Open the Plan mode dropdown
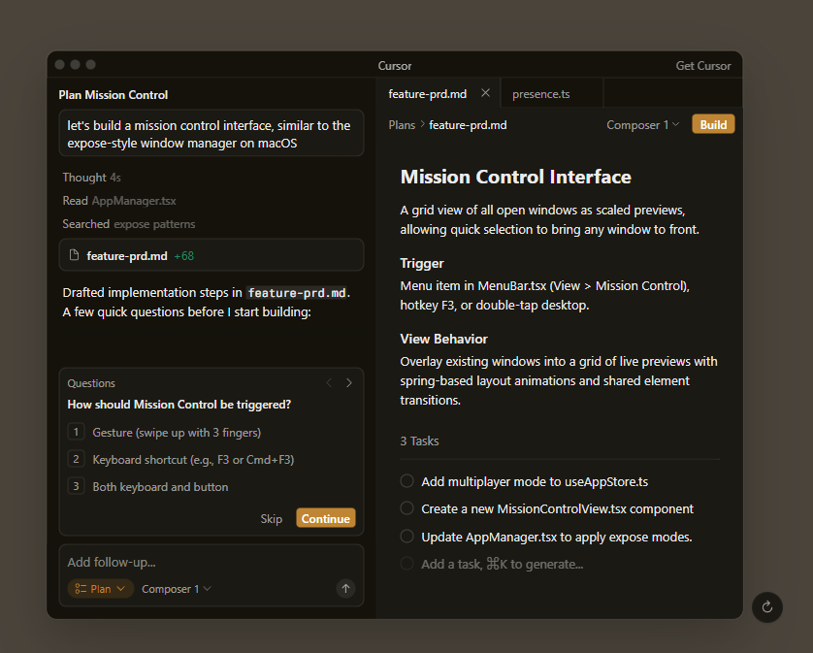Screen dimensions: 813x653 [x=101, y=589]
